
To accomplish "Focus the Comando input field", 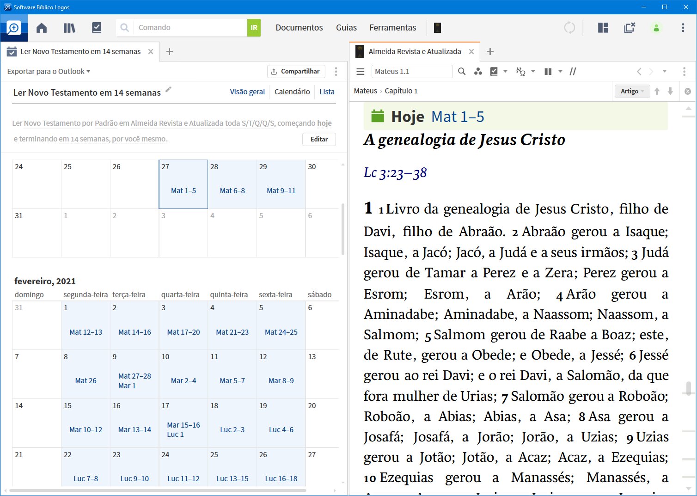I will [x=190, y=28].
